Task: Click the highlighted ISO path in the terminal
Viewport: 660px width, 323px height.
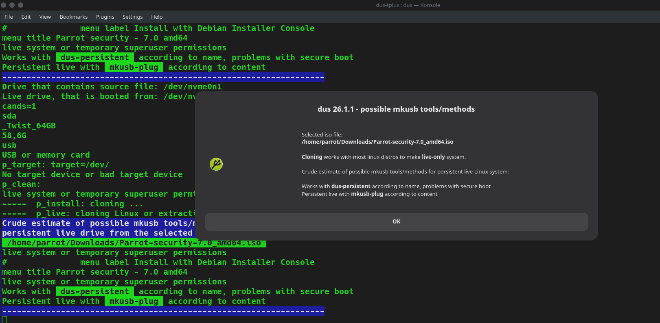Action: [134, 243]
